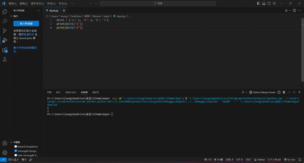Go back using the left arrow
The image size is (304, 163).
pos(90,3)
